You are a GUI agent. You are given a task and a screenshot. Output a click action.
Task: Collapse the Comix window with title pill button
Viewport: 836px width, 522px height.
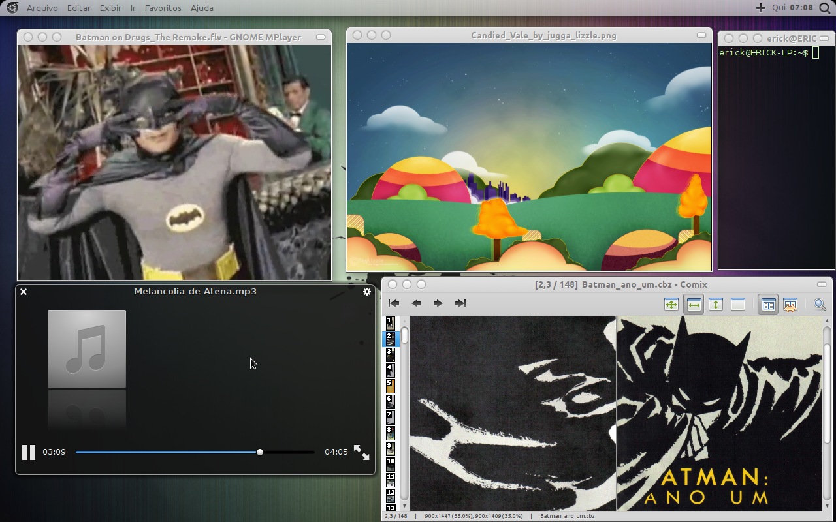822,284
